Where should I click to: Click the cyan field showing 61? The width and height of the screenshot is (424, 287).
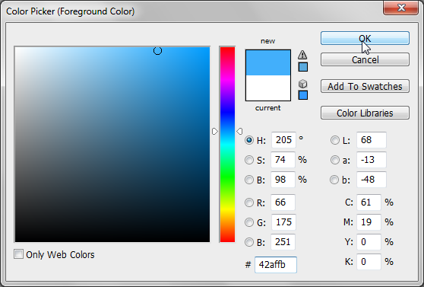point(369,202)
